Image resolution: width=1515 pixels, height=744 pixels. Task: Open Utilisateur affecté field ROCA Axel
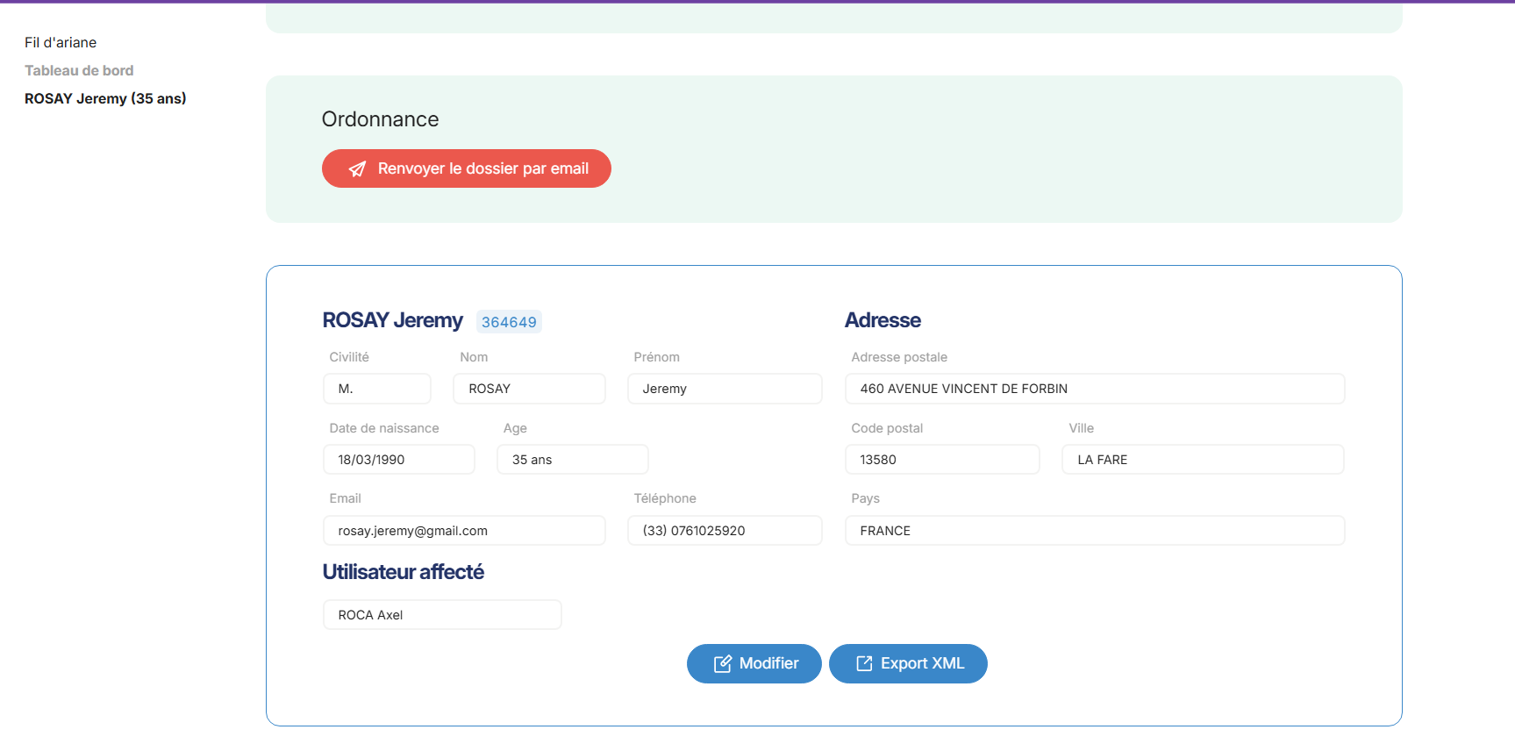point(442,615)
